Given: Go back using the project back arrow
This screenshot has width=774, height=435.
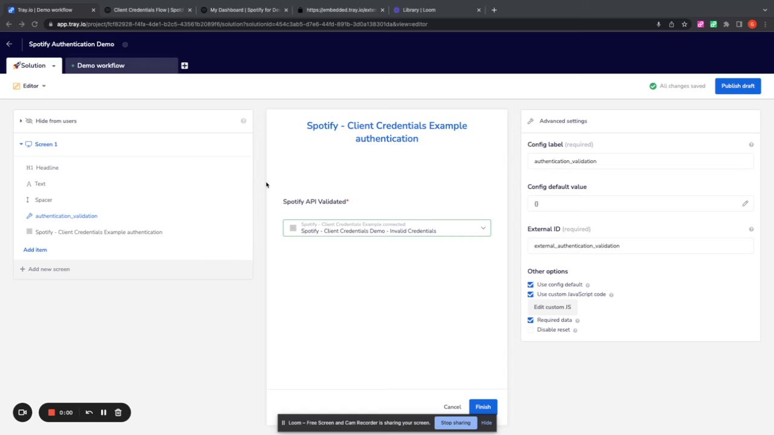Looking at the screenshot, I should click(9, 44).
